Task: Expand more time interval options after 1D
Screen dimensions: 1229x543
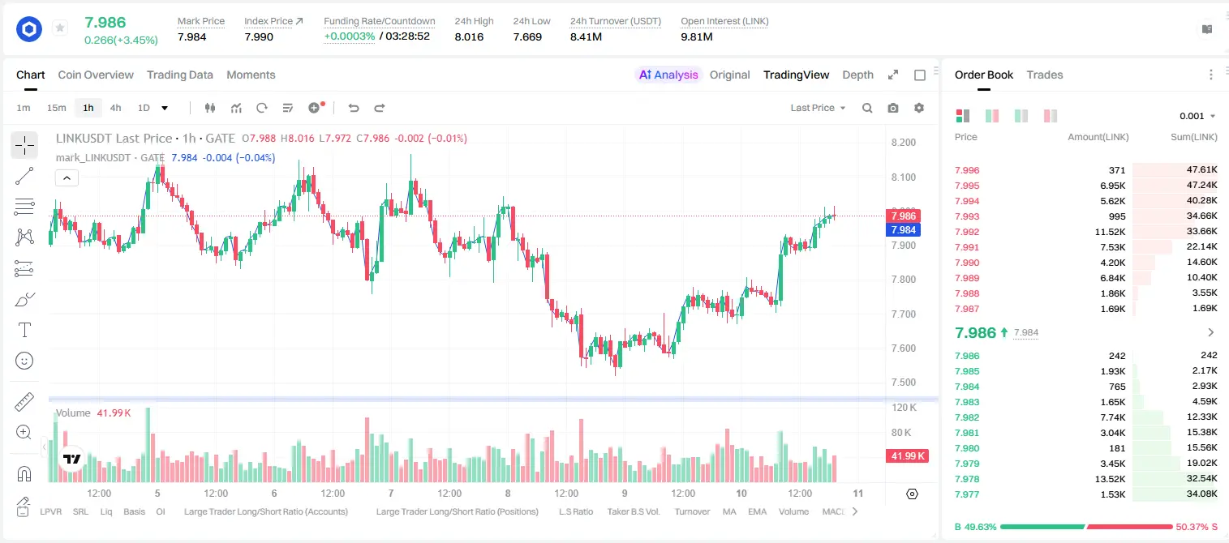Action: click(165, 108)
